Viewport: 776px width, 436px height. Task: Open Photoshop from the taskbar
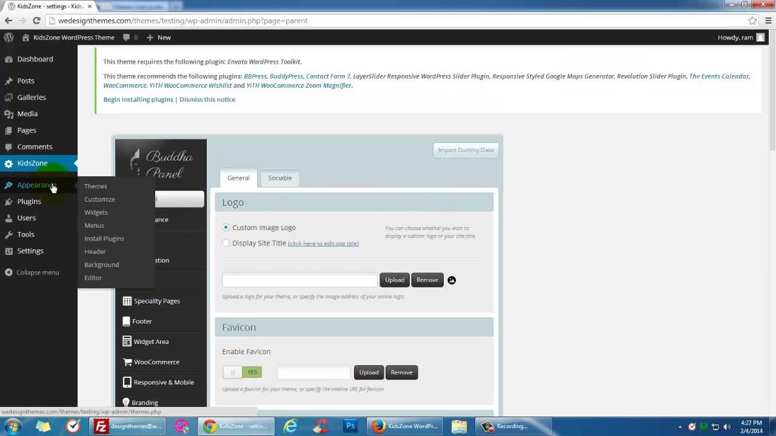[350, 426]
